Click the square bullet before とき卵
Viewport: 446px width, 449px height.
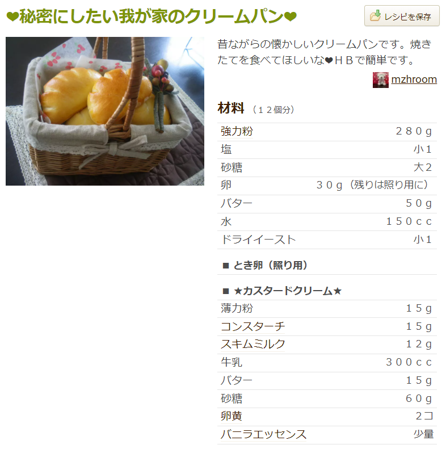pyautogui.click(x=226, y=266)
